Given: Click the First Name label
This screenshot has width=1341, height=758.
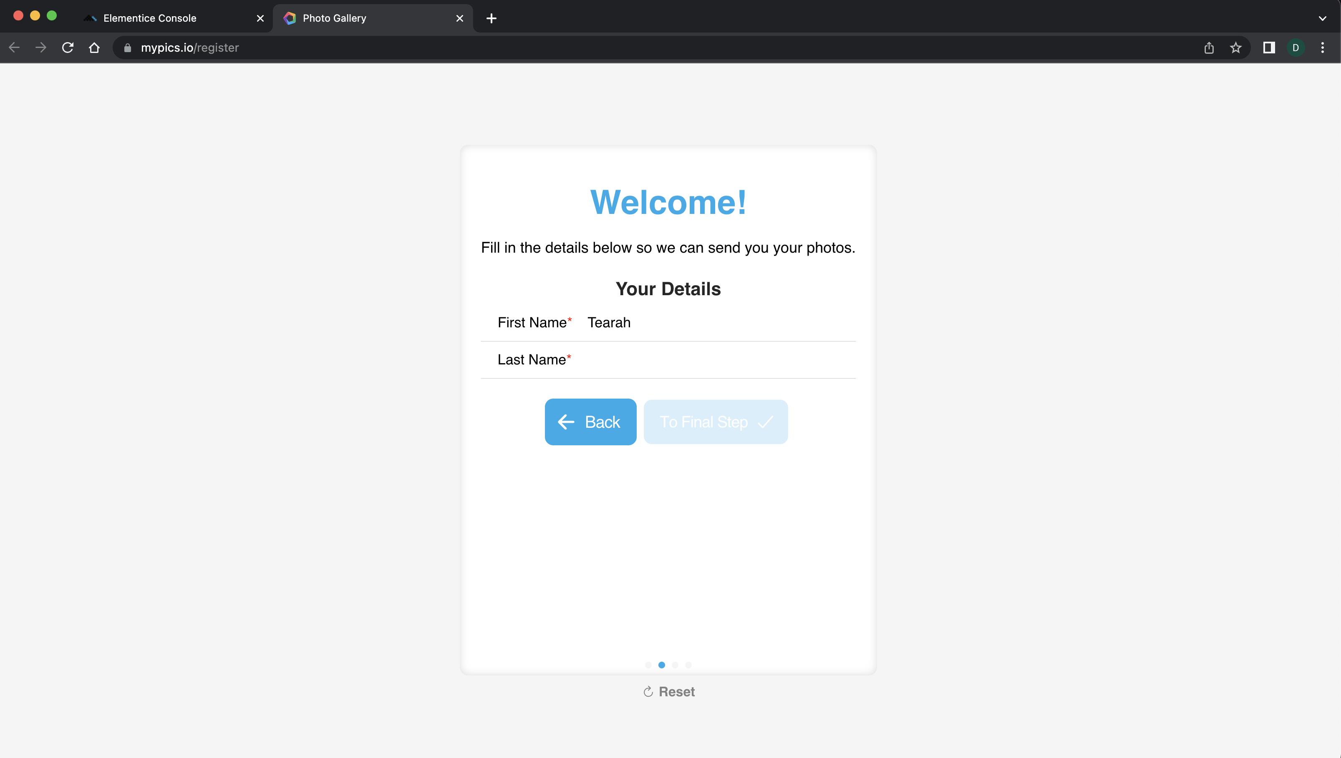Looking at the screenshot, I should pyautogui.click(x=534, y=323).
